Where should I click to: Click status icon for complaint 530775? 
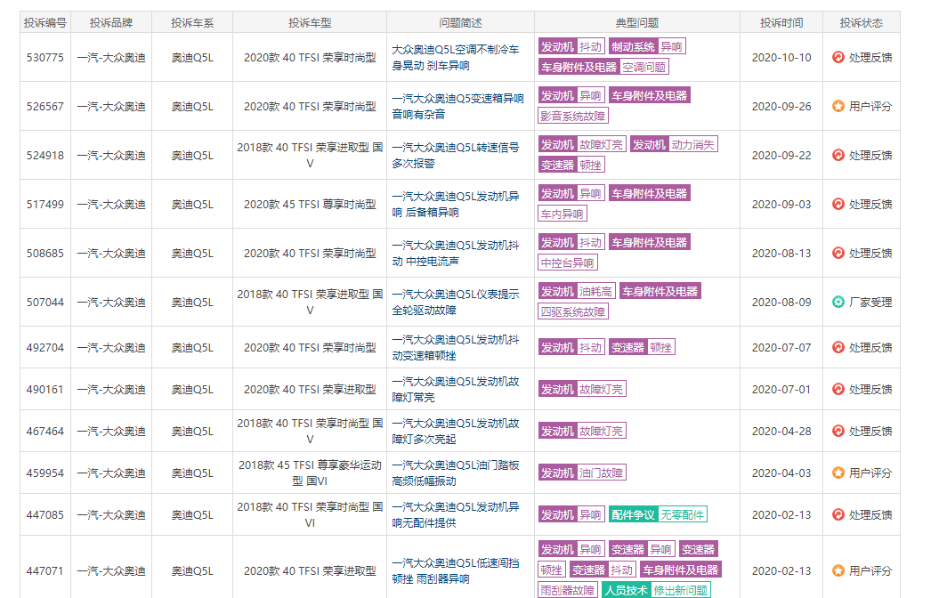[838, 58]
